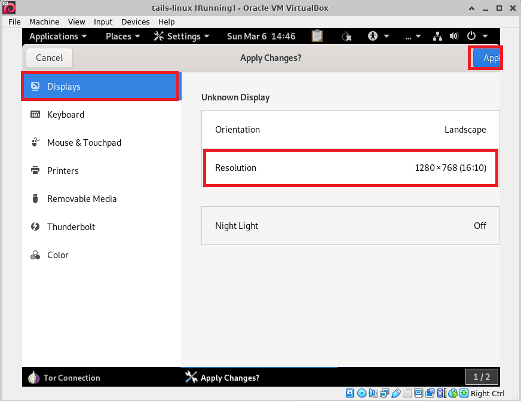Click the Landscape orientation value

(x=465, y=130)
